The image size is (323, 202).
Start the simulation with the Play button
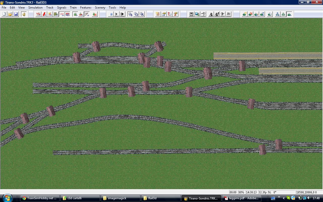[x=117, y=14]
